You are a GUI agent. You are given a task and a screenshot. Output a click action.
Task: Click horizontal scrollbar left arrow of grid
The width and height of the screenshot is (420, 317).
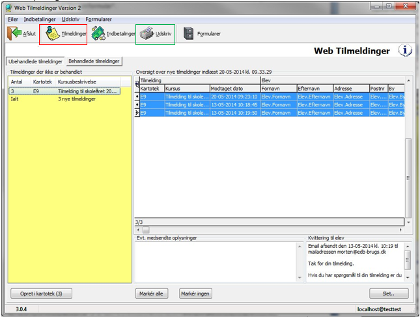[x=138, y=230]
